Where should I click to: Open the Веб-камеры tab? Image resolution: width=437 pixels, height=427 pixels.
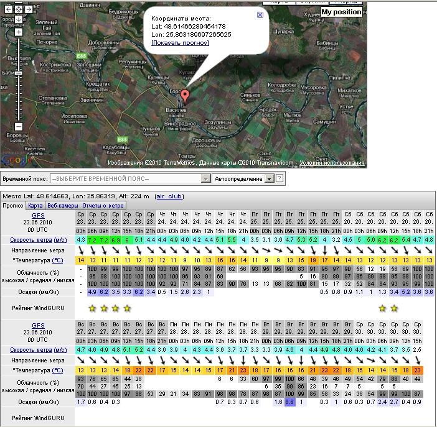tap(62, 205)
